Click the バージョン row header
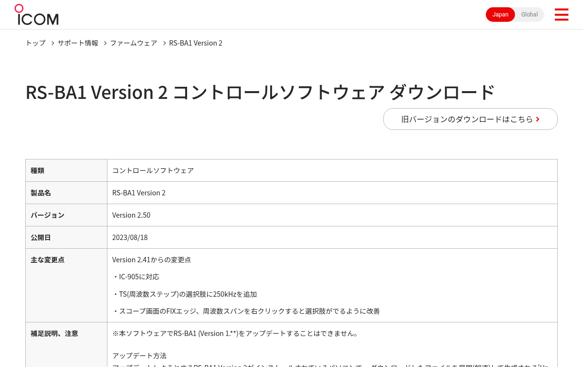583x367 pixels. pyautogui.click(x=66, y=215)
